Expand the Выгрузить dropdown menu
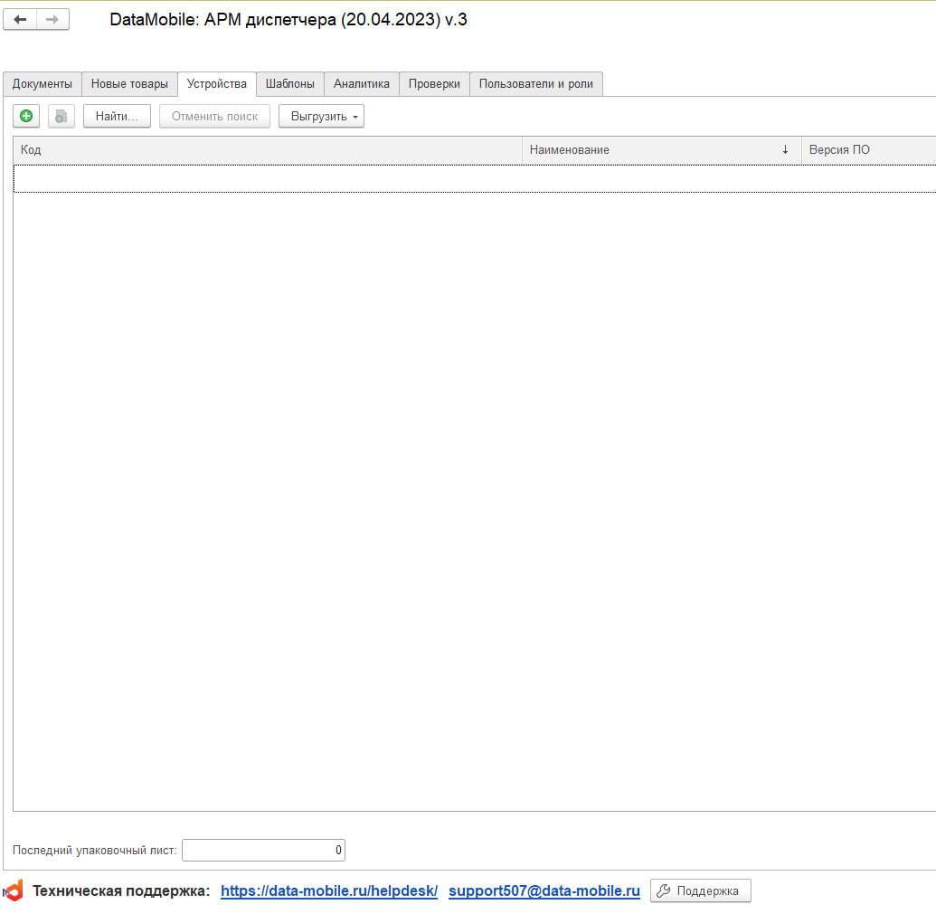Image resolution: width=936 pixels, height=914 pixels. pos(321,116)
